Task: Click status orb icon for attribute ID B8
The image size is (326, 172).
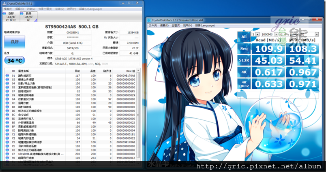Action: (7, 107)
